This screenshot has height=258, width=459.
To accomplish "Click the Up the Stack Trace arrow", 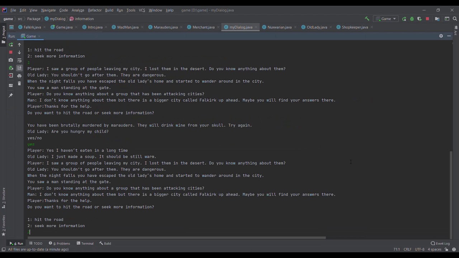I will (19, 44).
